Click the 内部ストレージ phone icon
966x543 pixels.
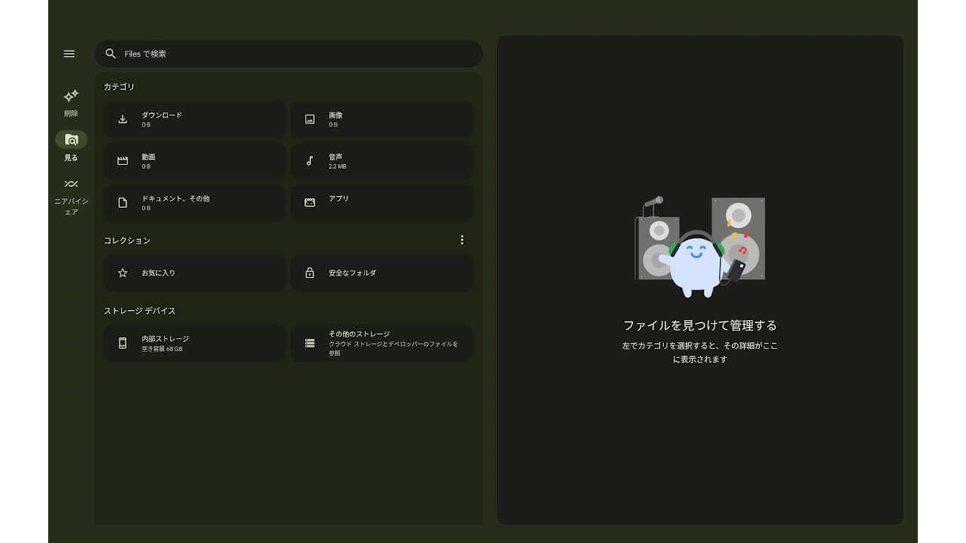point(122,343)
